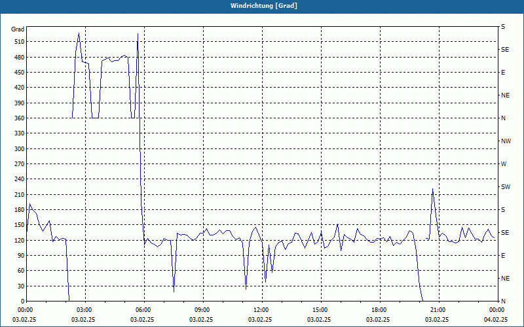Click the NE compass label level with 30

(x=505, y=279)
